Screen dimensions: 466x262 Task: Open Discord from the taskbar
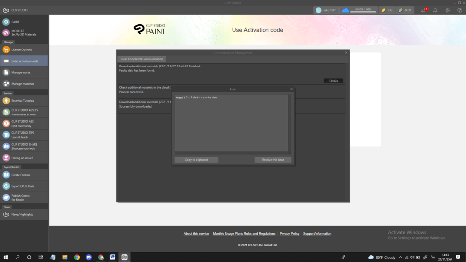[88, 257]
